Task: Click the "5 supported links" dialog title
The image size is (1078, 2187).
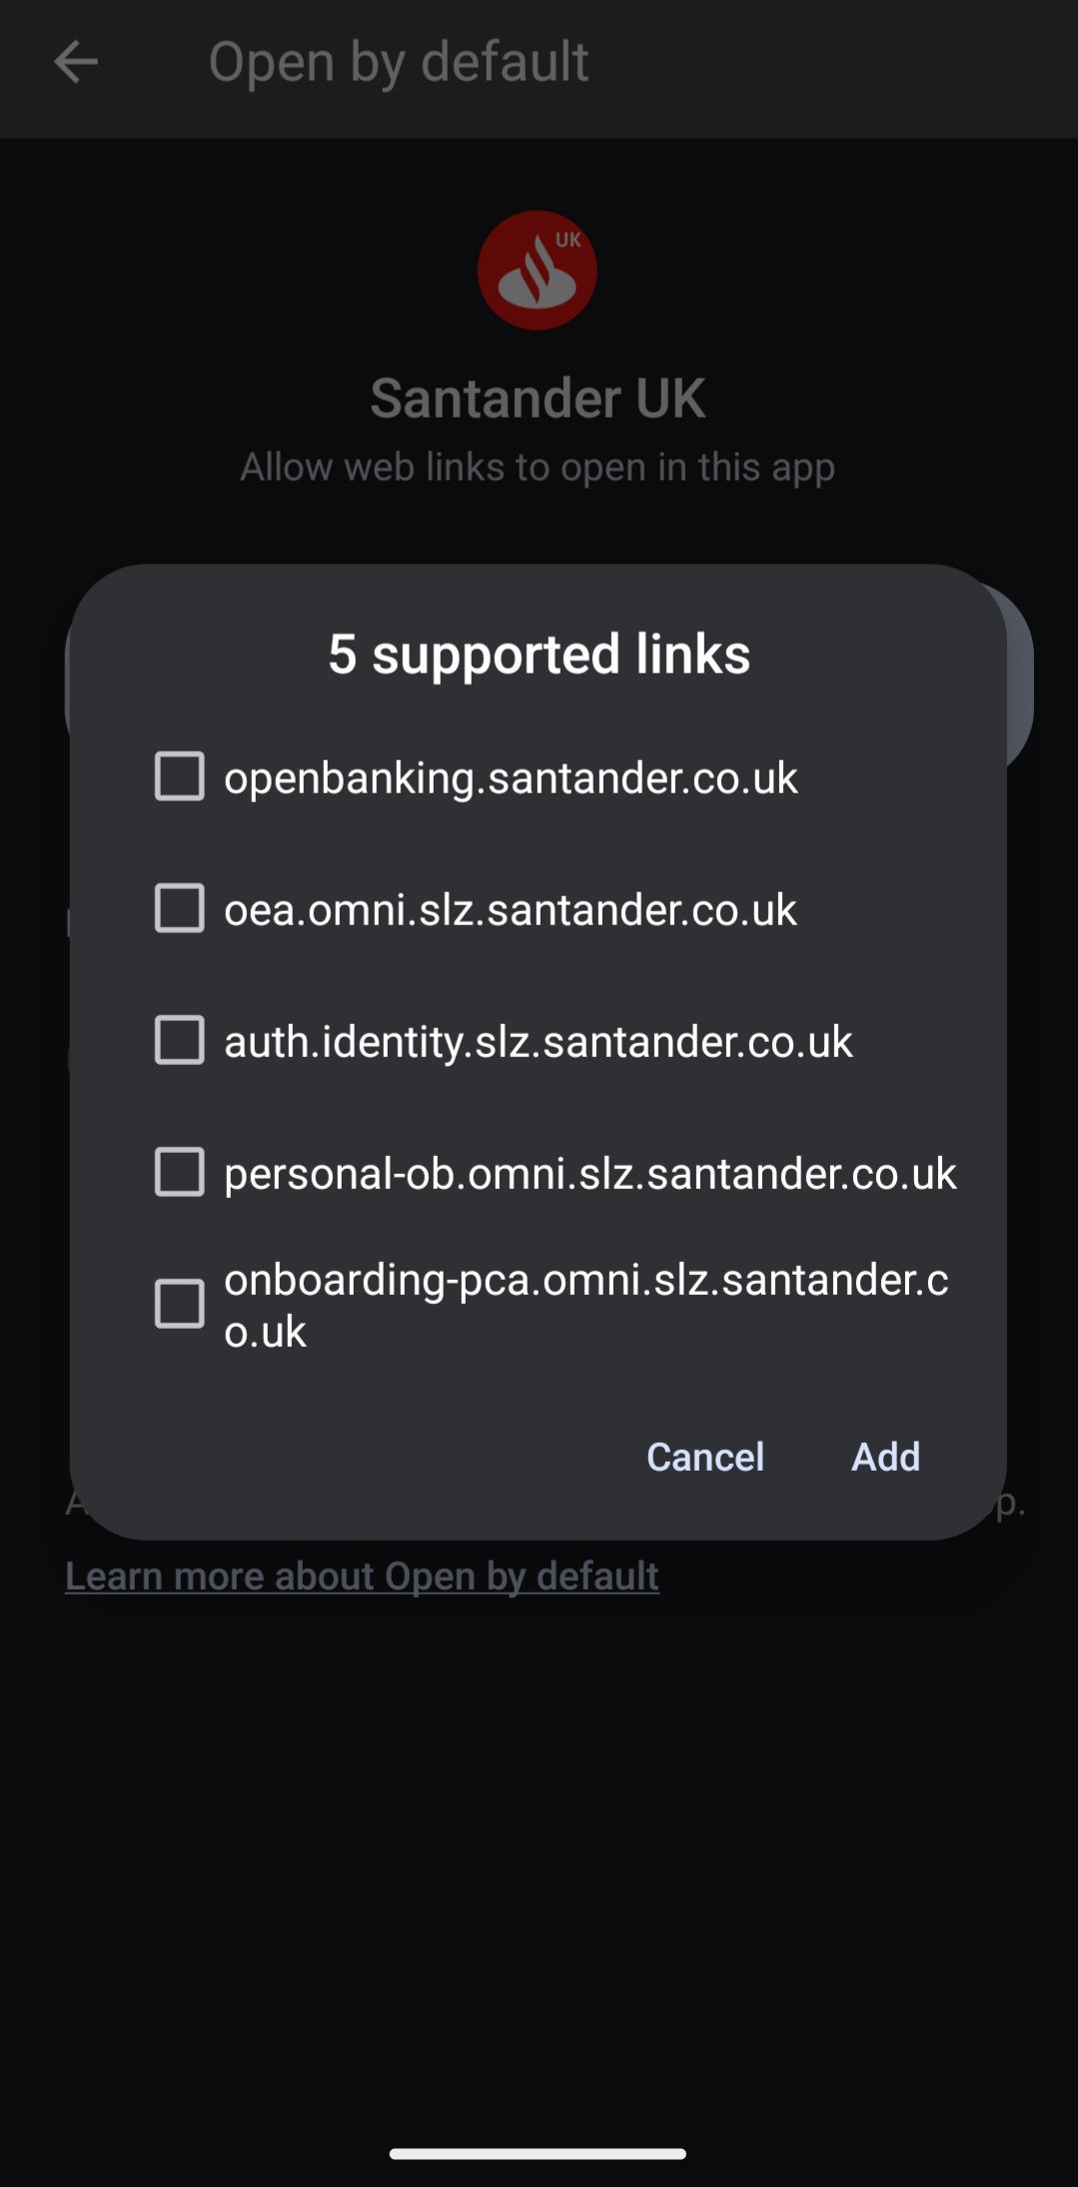Action: coord(539,654)
